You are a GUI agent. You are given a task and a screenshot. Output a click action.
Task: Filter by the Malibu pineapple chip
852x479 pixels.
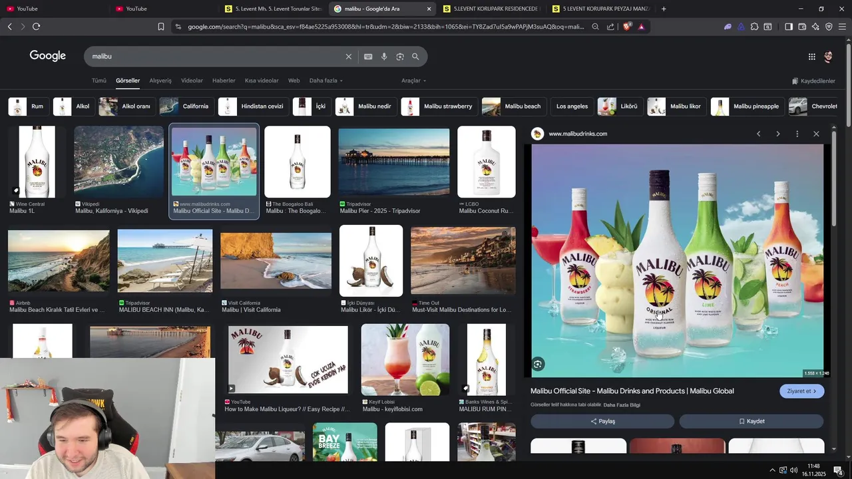(747, 106)
